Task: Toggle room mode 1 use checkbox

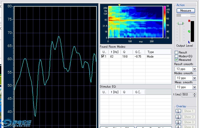Action: pos(103,57)
